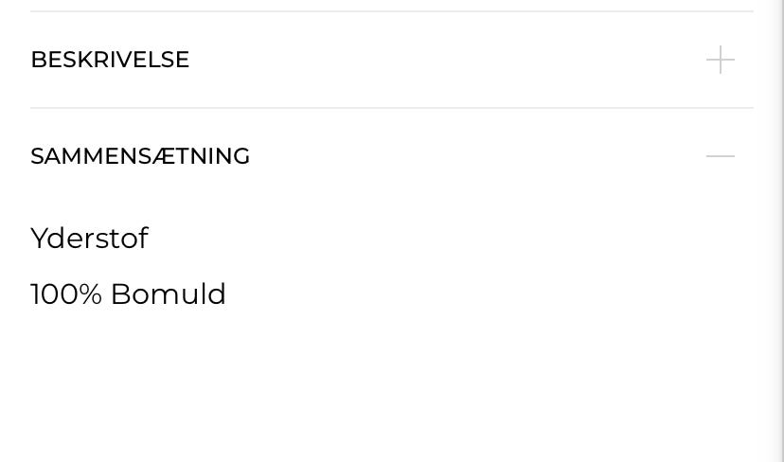The height and width of the screenshot is (462, 784).
Task: Hide composition details via minus sign
Action: (x=720, y=156)
